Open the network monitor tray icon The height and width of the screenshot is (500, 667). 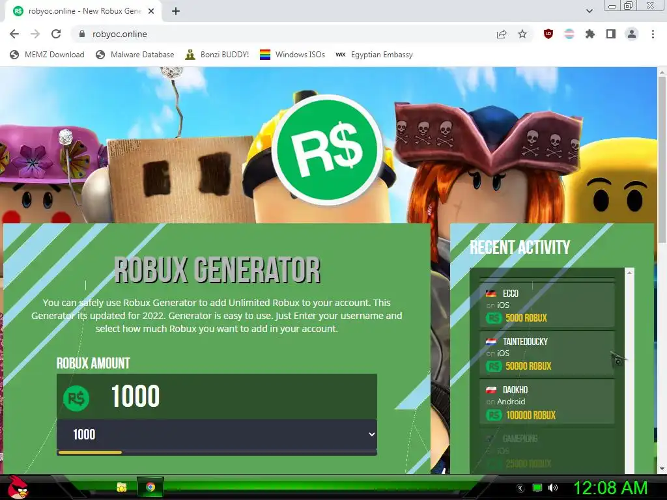(x=537, y=488)
